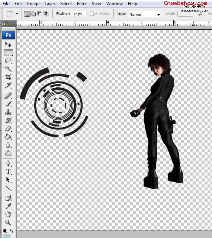Viewport: 212px width, 238px height.
Task: Choose Subtract from selection mode
Action: [39, 14]
